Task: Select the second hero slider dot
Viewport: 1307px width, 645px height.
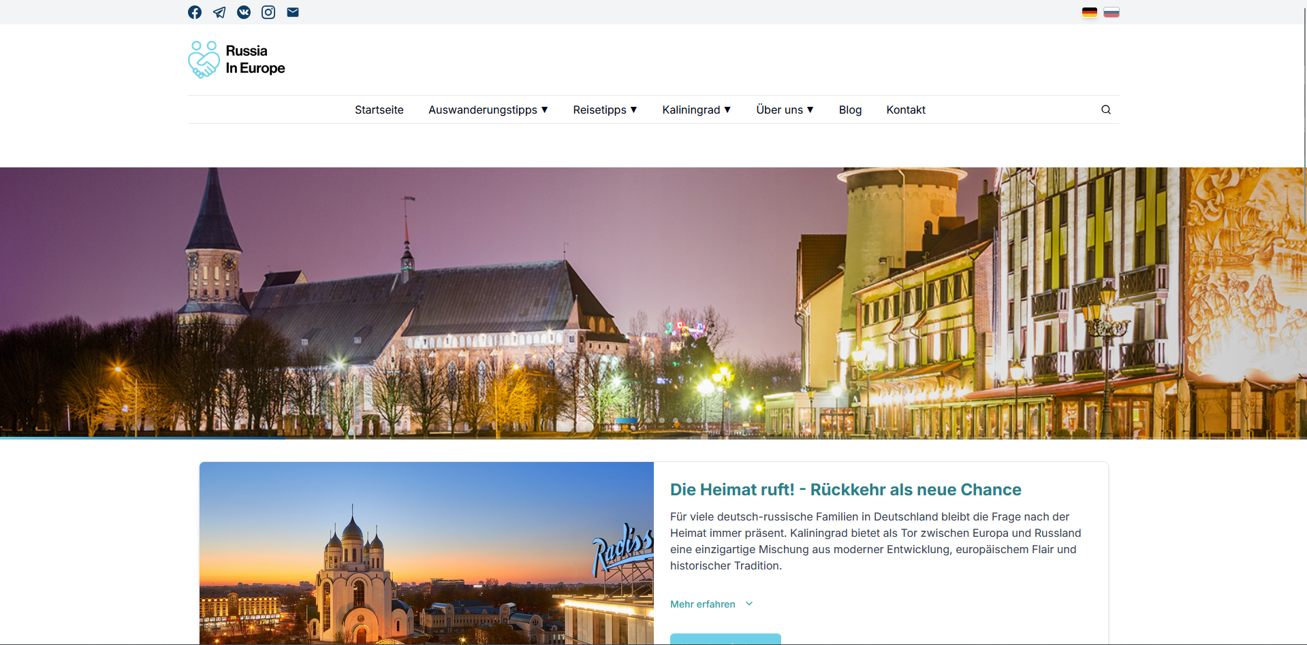Action: [x=648, y=421]
